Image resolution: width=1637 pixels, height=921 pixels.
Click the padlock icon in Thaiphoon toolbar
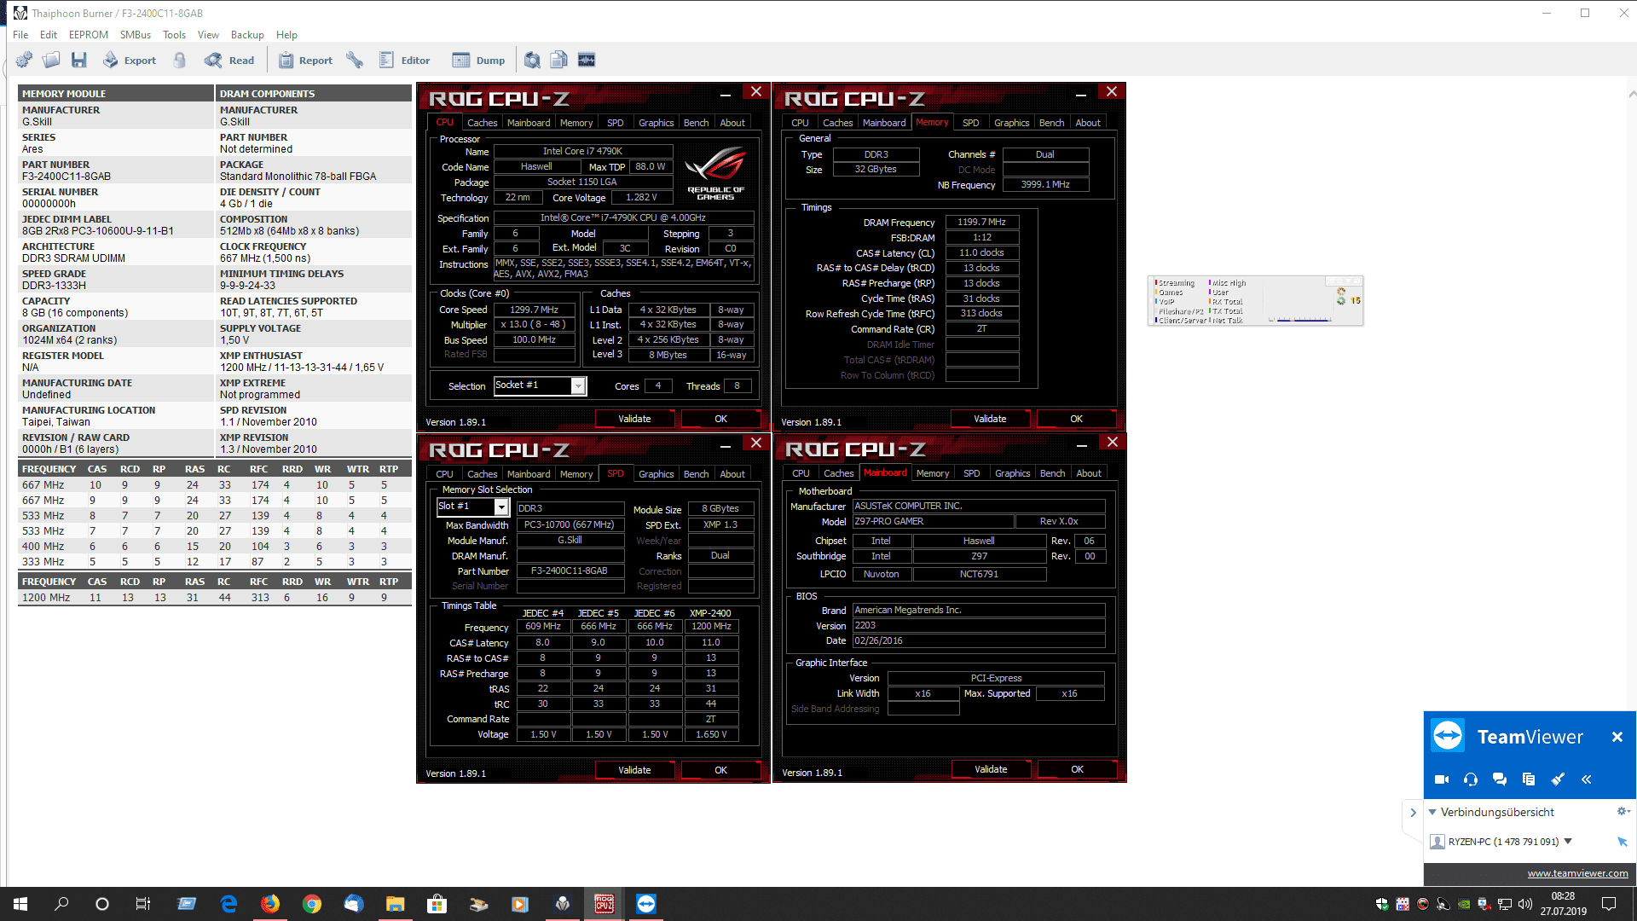[180, 60]
